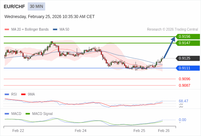This screenshot has height=136, width=201.
Task: Click the 0.9111 pivot price tag
Action: pos(188,68)
